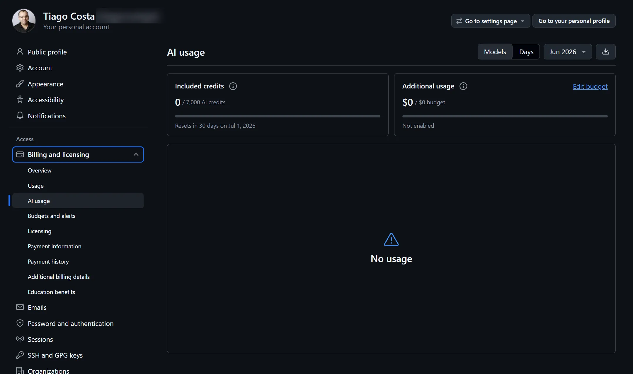Click the Public profile person icon
Screen dimensions: 633x374
click(20, 52)
